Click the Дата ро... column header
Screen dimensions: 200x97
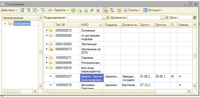[162, 25]
